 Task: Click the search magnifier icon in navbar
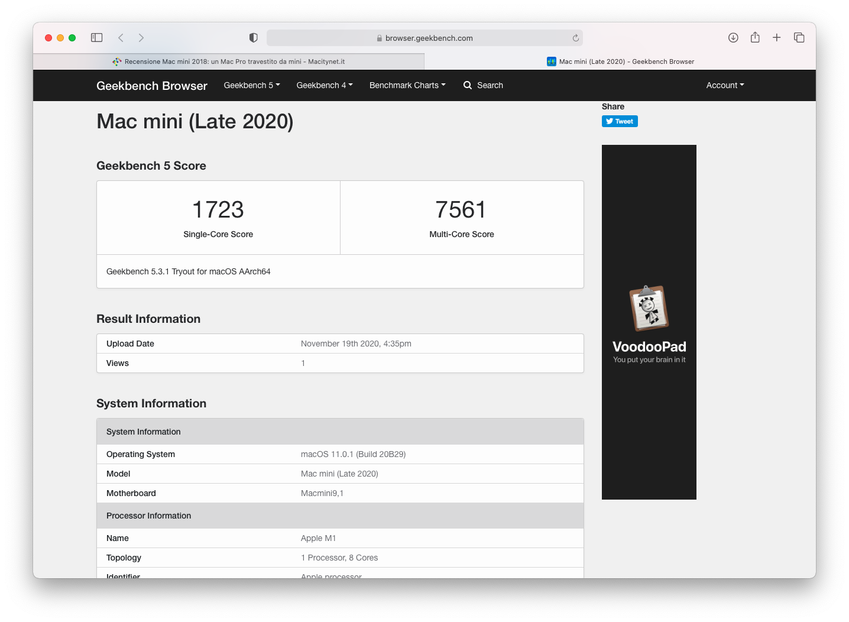468,85
